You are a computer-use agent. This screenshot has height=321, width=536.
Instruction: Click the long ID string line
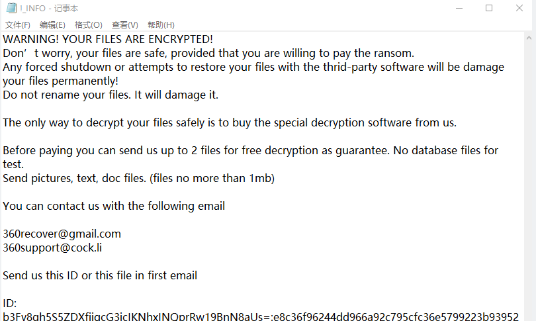260,316
